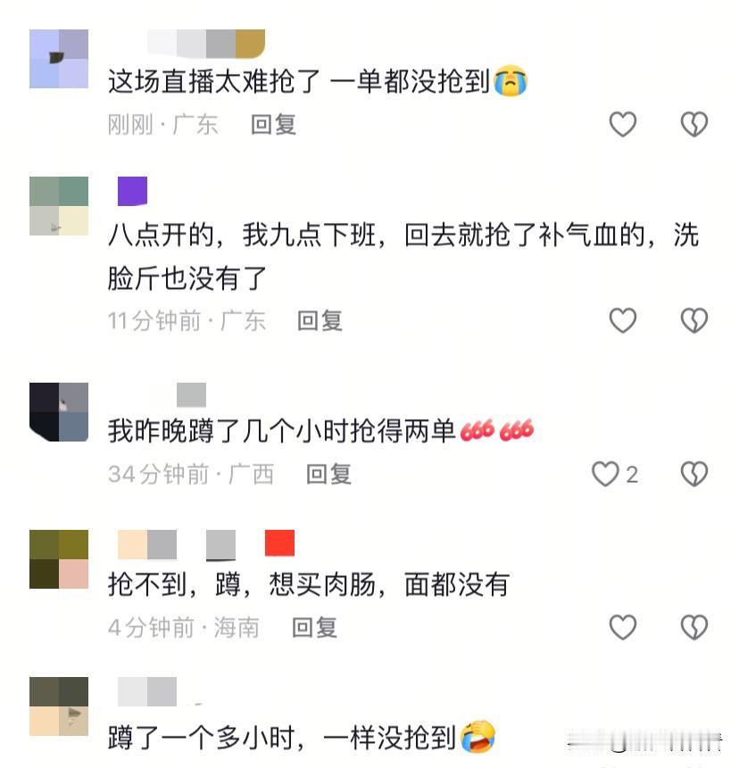Image resolution: width=739 pixels, height=768 pixels.
Task: Like the 八点开的 comment from 广东
Action: (x=622, y=320)
